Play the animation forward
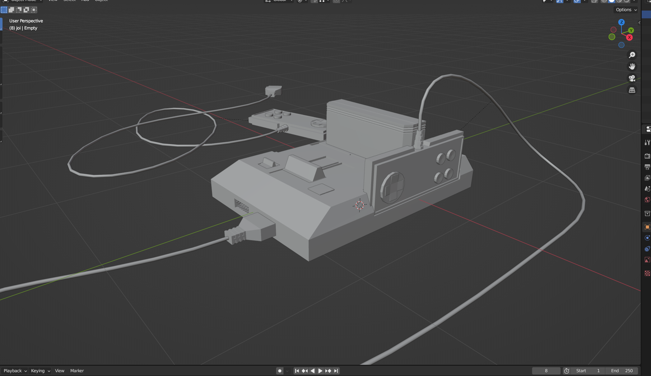This screenshot has width=651, height=376. click(320, 371)
